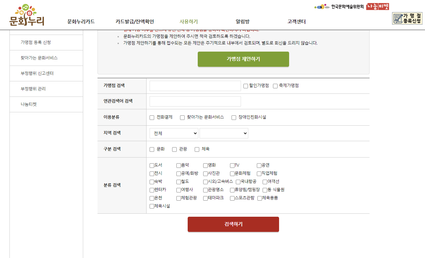
Task: Enable the 숙박 checkbox
Action: [152, 182]
